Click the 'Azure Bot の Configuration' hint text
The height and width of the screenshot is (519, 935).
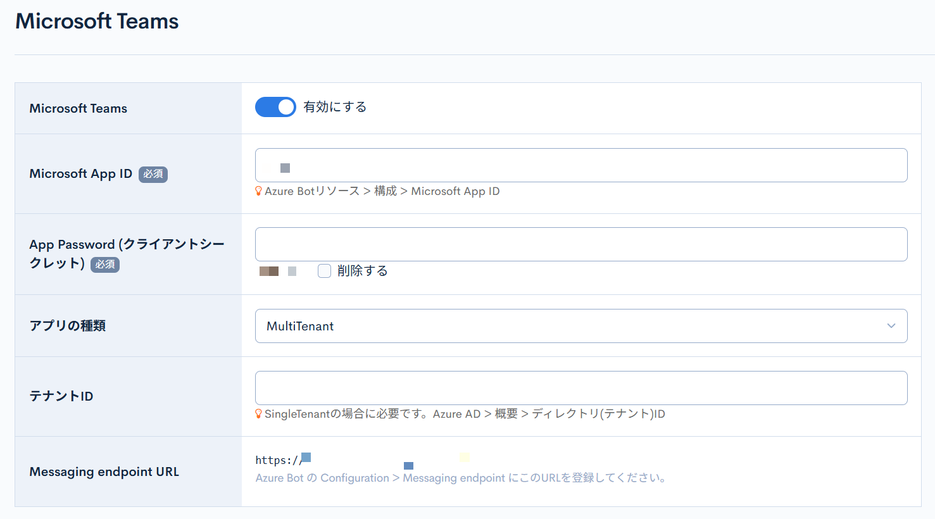click(460, 478)
